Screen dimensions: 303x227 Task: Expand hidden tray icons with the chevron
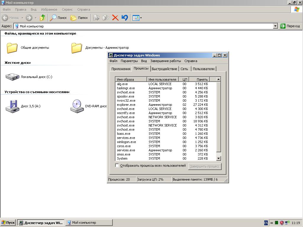(x=271, y=223)
